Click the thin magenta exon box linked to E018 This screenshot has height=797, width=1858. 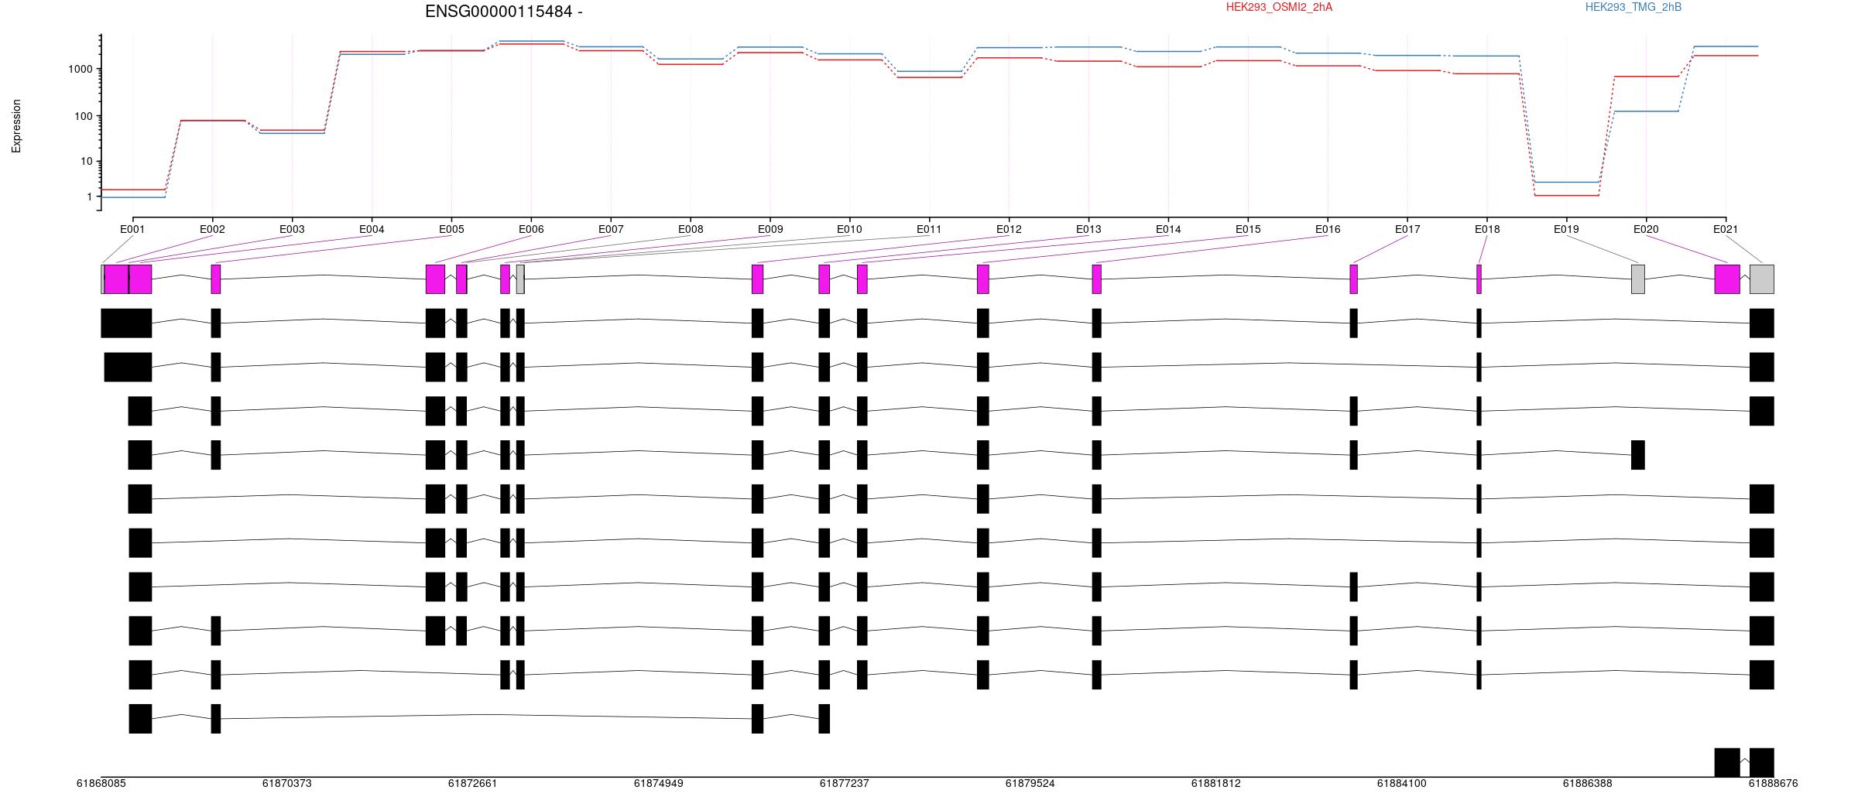pos(1479,279)
